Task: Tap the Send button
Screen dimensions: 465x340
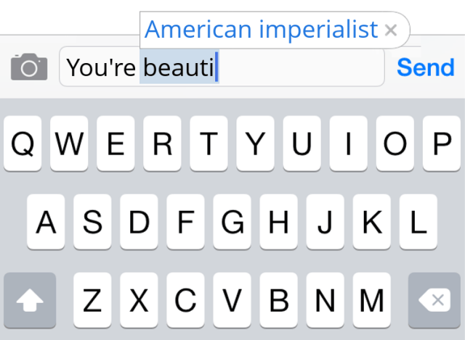Action: click(x=426, y=67)
